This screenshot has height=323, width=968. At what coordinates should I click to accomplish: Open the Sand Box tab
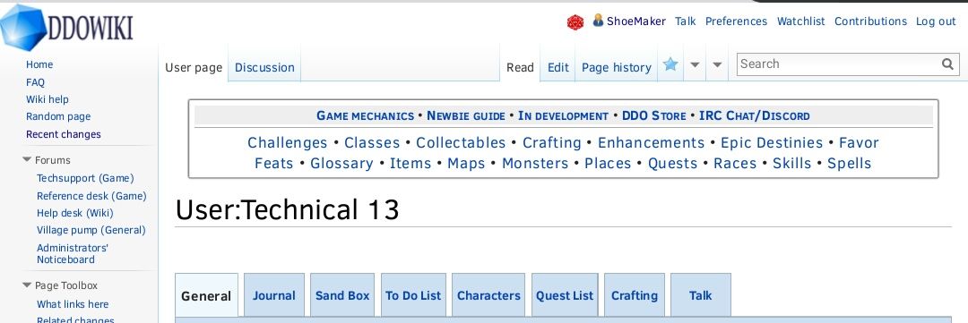[x=342, y=295]
